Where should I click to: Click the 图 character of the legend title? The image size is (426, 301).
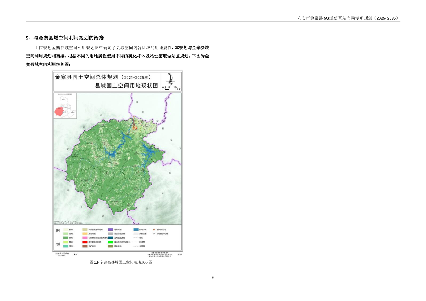[x=58, y=231]
